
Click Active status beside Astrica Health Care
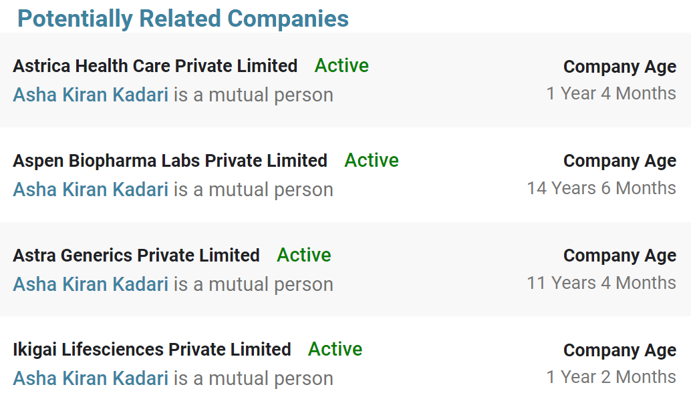click(x=341, y=65)
